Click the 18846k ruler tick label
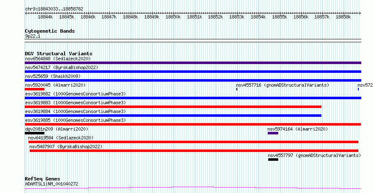The height and width of the screenshot is (193, 373). [x=88, y=17]
